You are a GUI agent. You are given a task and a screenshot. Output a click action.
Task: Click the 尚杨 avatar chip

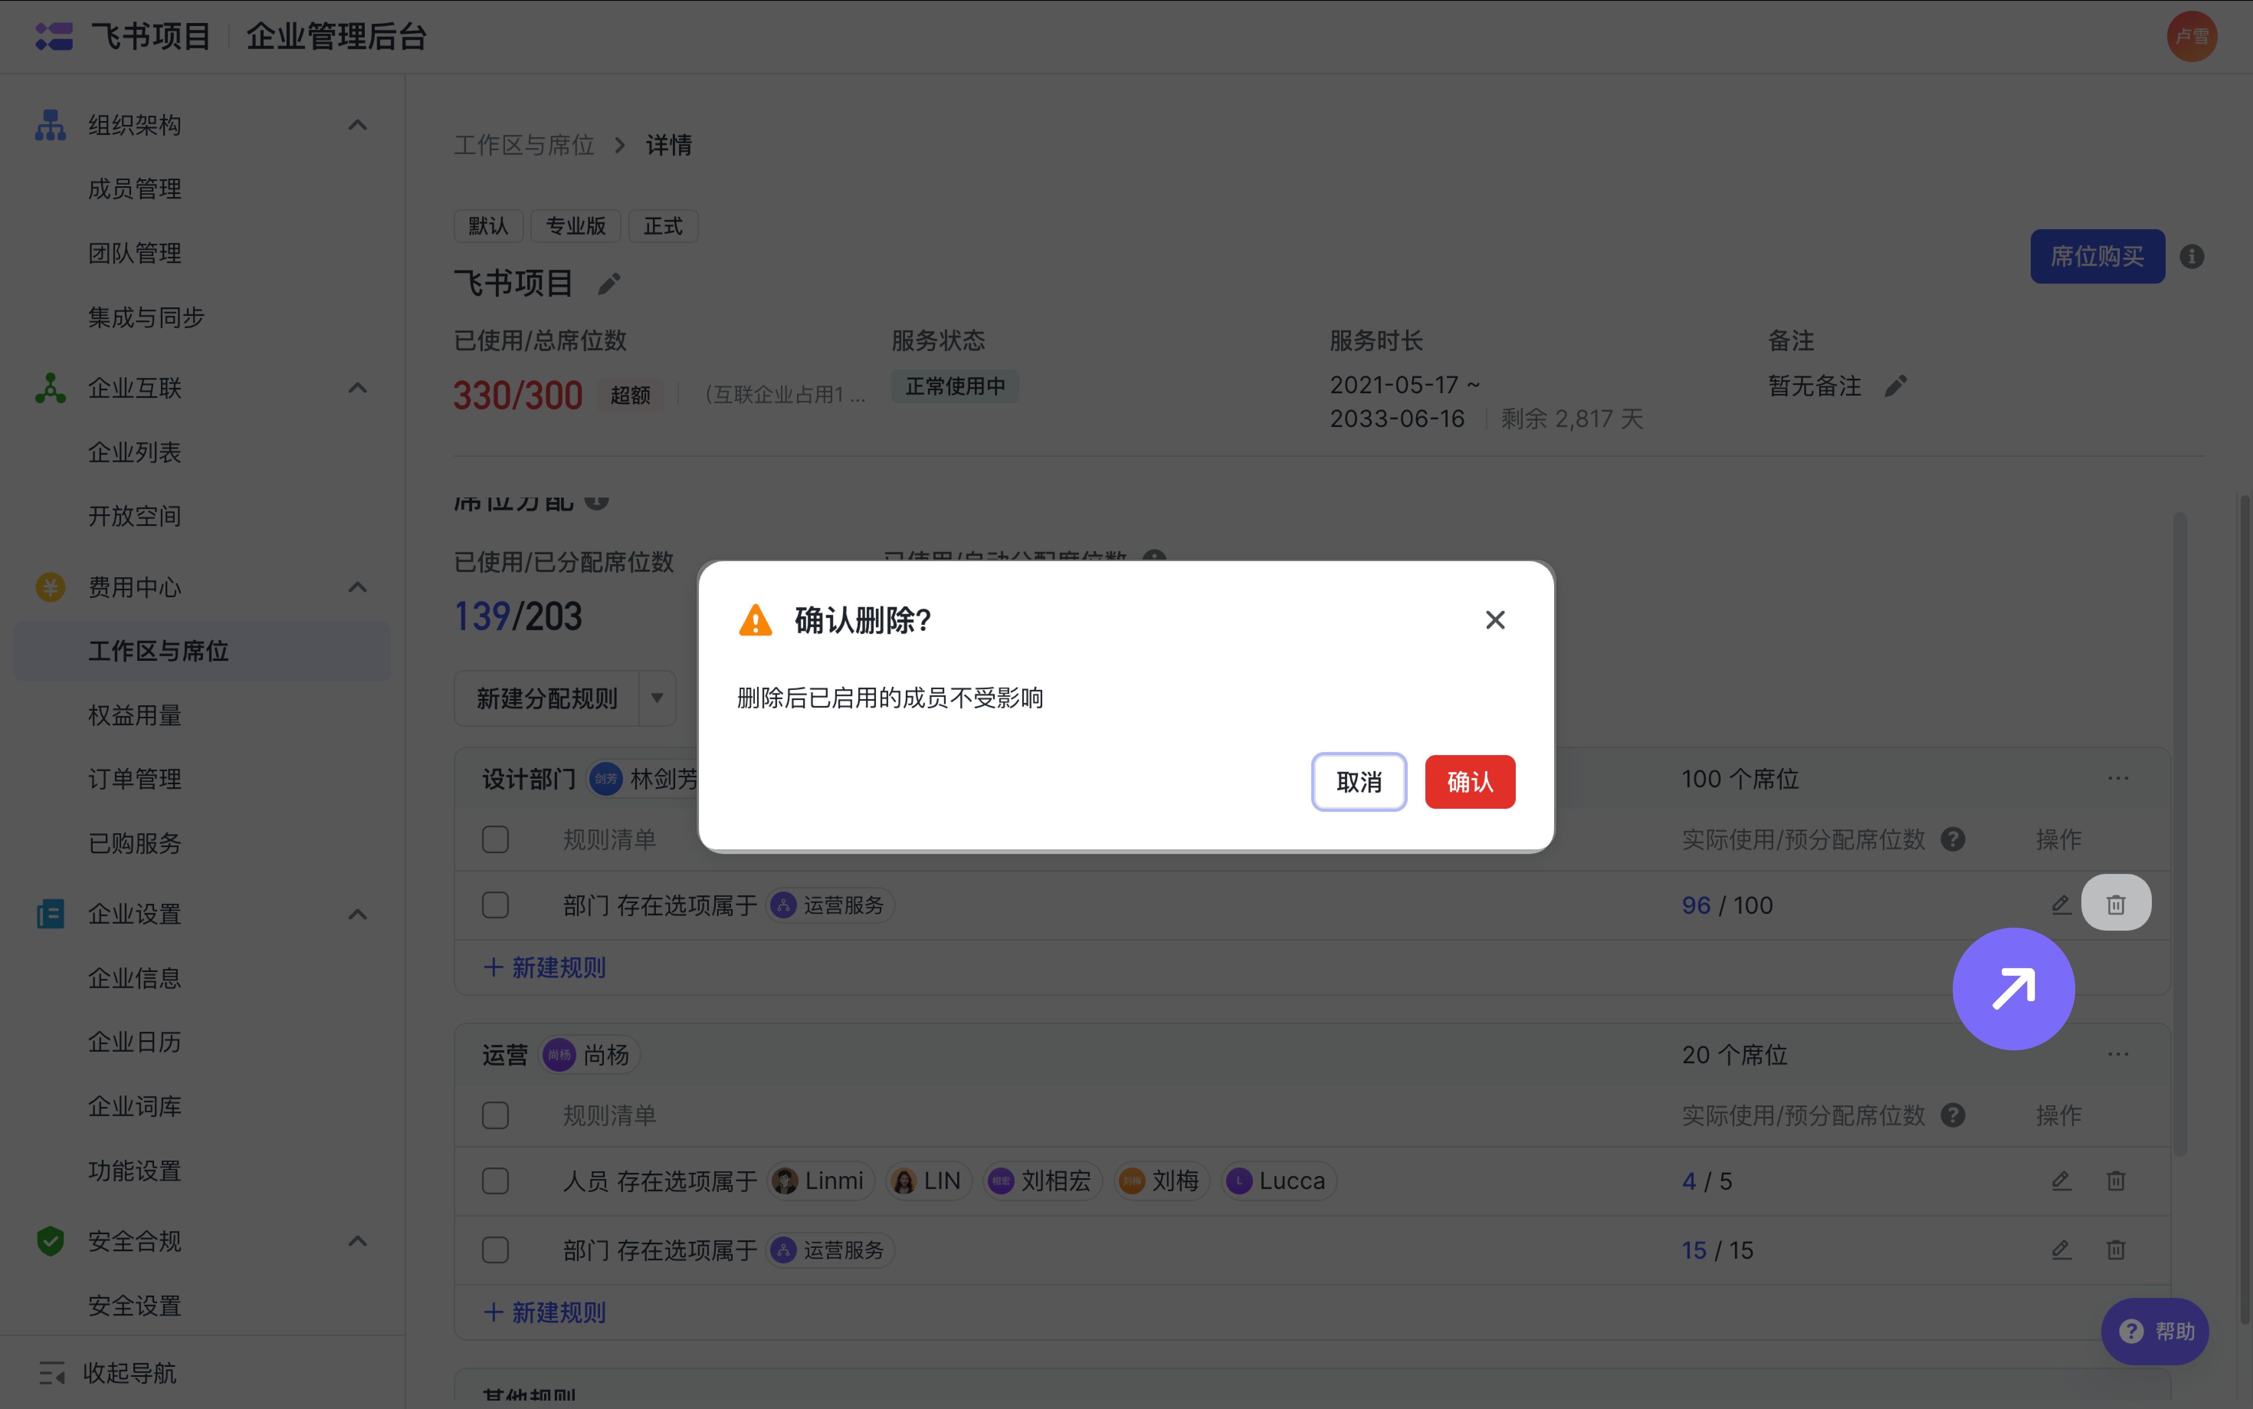point(590,1055)
